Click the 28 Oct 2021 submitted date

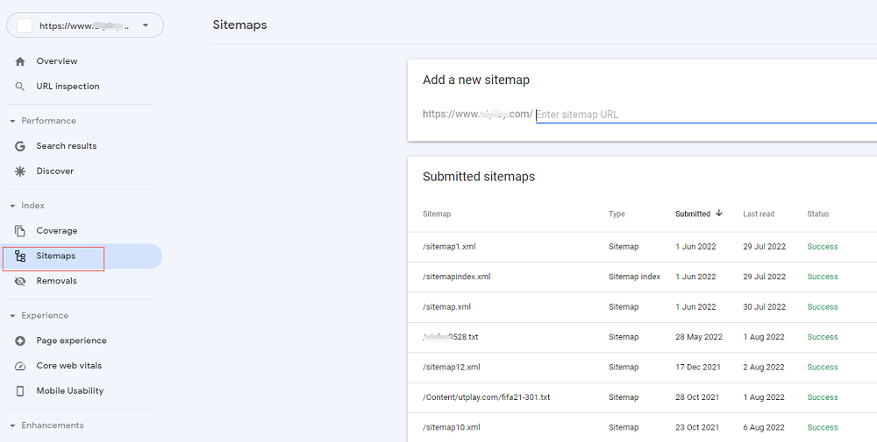[697, 397]
